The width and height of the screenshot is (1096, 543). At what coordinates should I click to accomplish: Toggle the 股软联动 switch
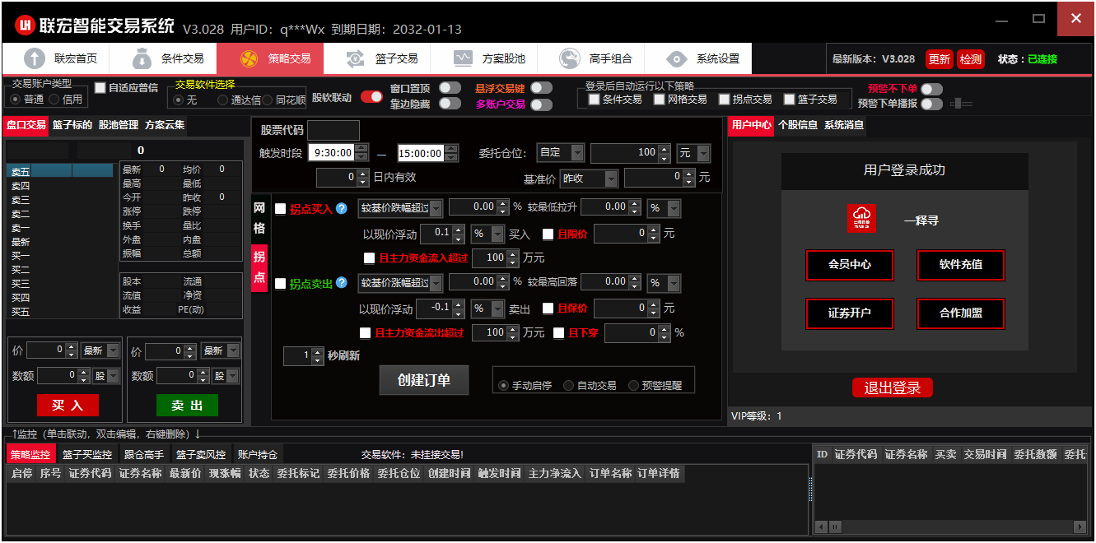tap(371, 97)
